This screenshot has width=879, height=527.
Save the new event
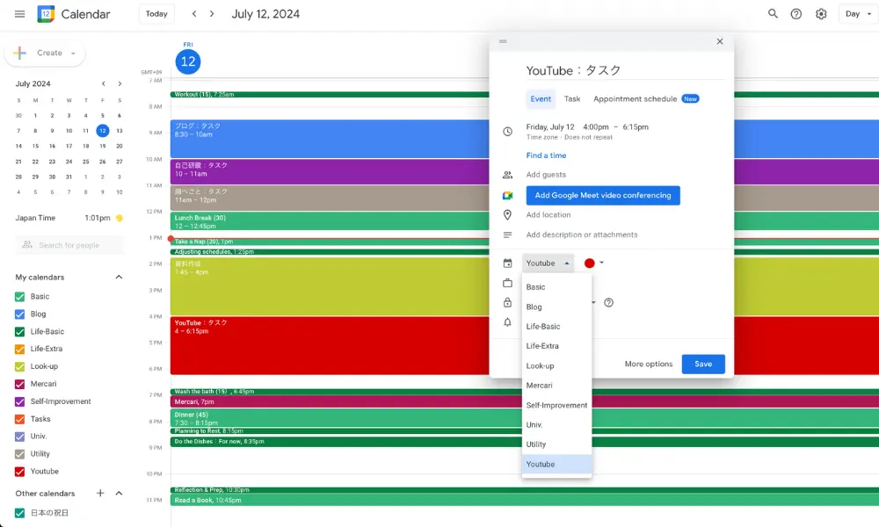703,364
